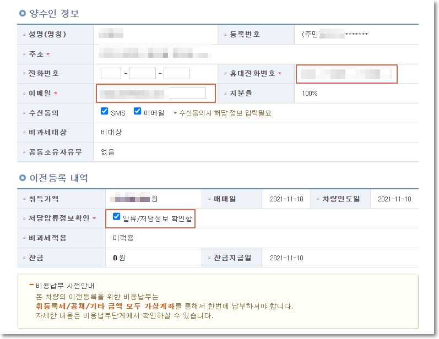Check 압류/저당정보 확인함 checkbox
Viewport: 439px width, 339px height.
coord(116,216)
